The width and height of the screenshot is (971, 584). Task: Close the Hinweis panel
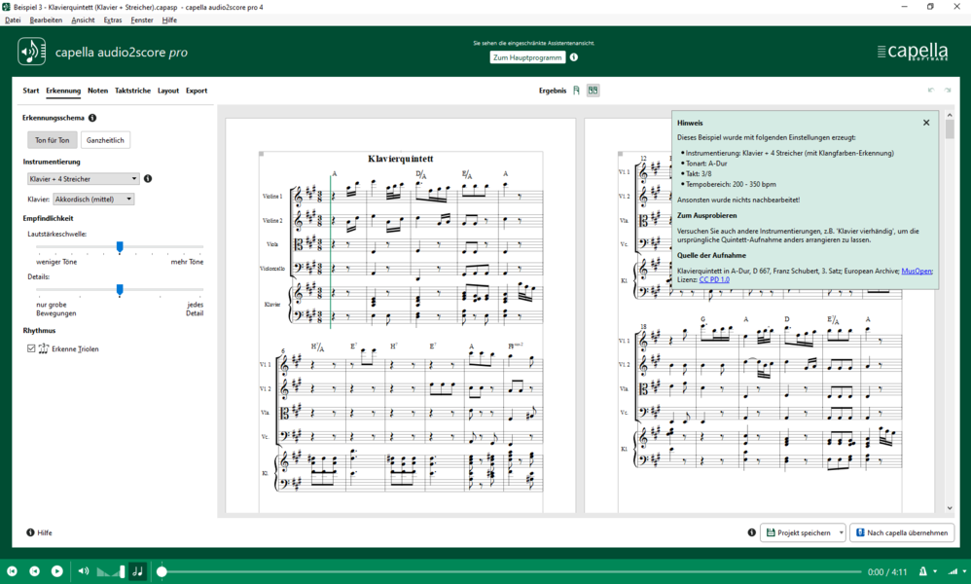pyautogui.click(x=926, y=123)
